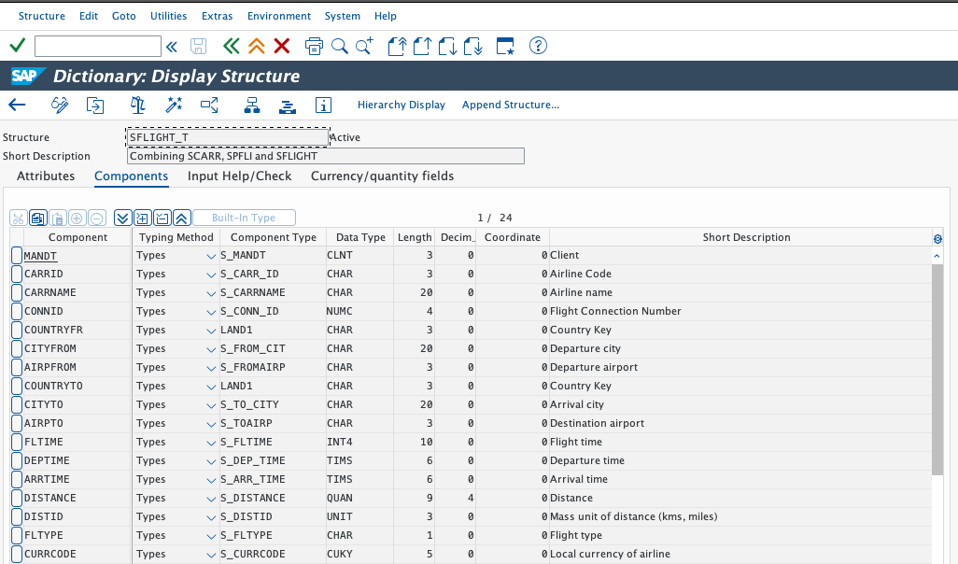Switch to the Attributes tab
The width and height of the screenshot is (958, 564).
click(46, 176)
